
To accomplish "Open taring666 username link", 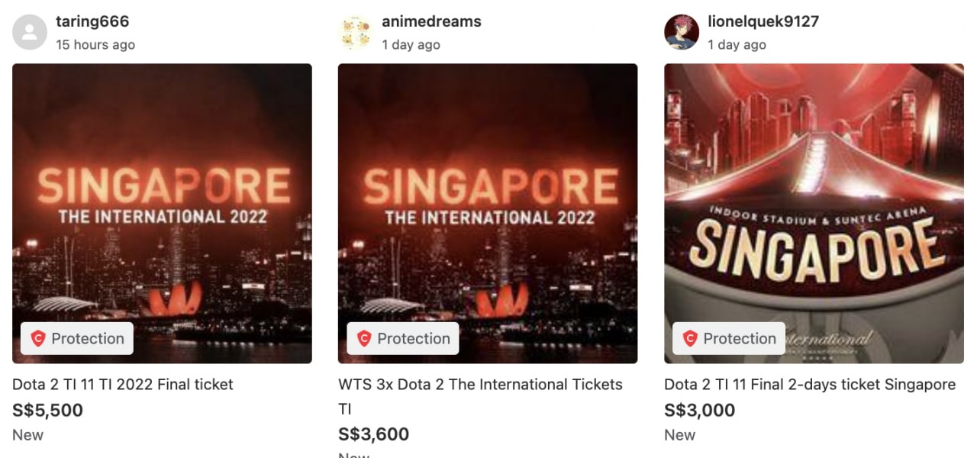I will click(92, 21).
